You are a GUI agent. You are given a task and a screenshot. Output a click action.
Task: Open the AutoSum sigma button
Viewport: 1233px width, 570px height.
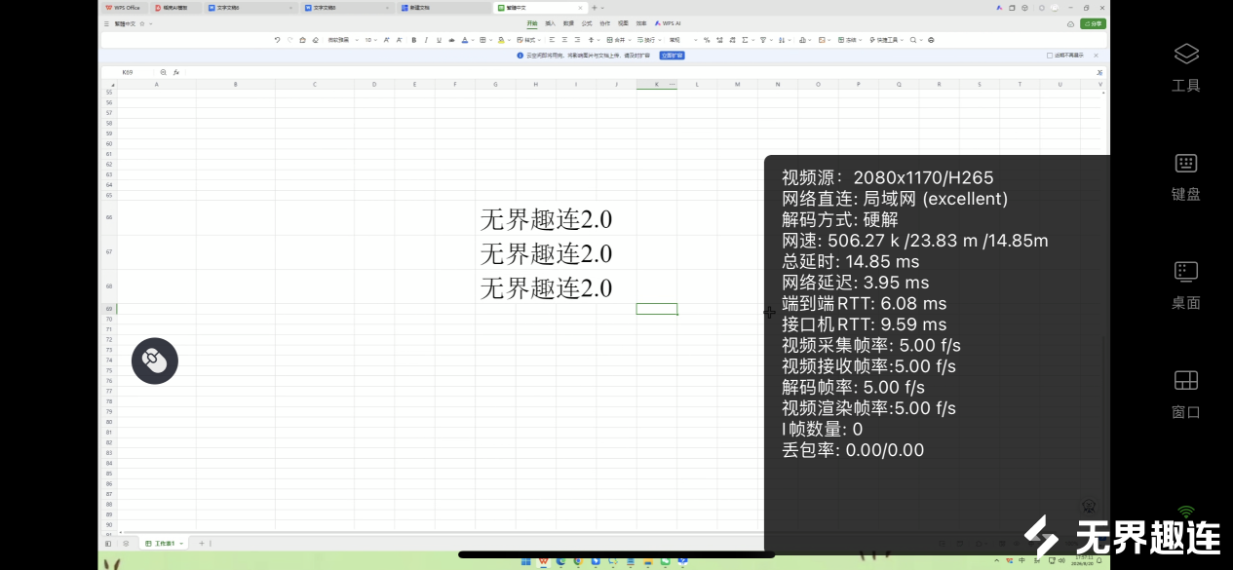745,40
